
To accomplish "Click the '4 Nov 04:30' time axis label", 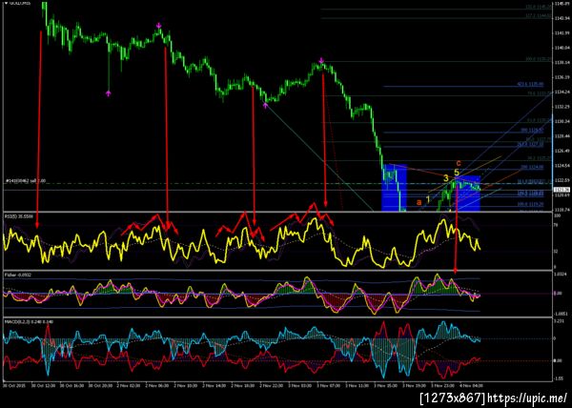I will tap(472, 385).
